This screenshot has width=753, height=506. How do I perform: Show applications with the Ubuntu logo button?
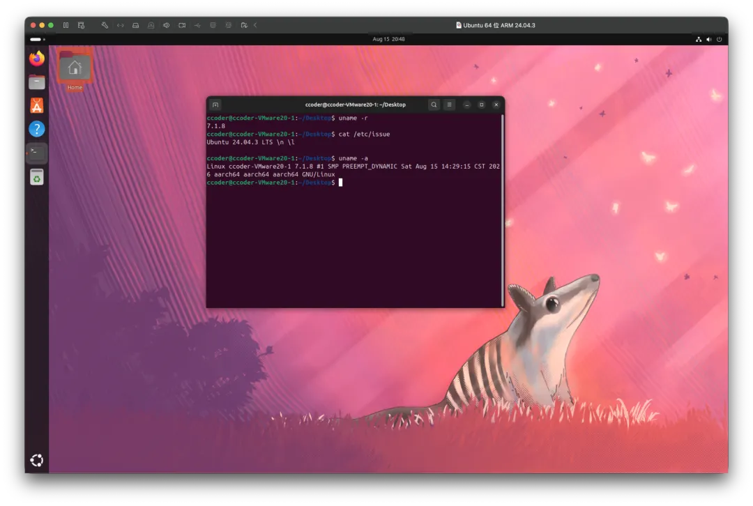37,461
